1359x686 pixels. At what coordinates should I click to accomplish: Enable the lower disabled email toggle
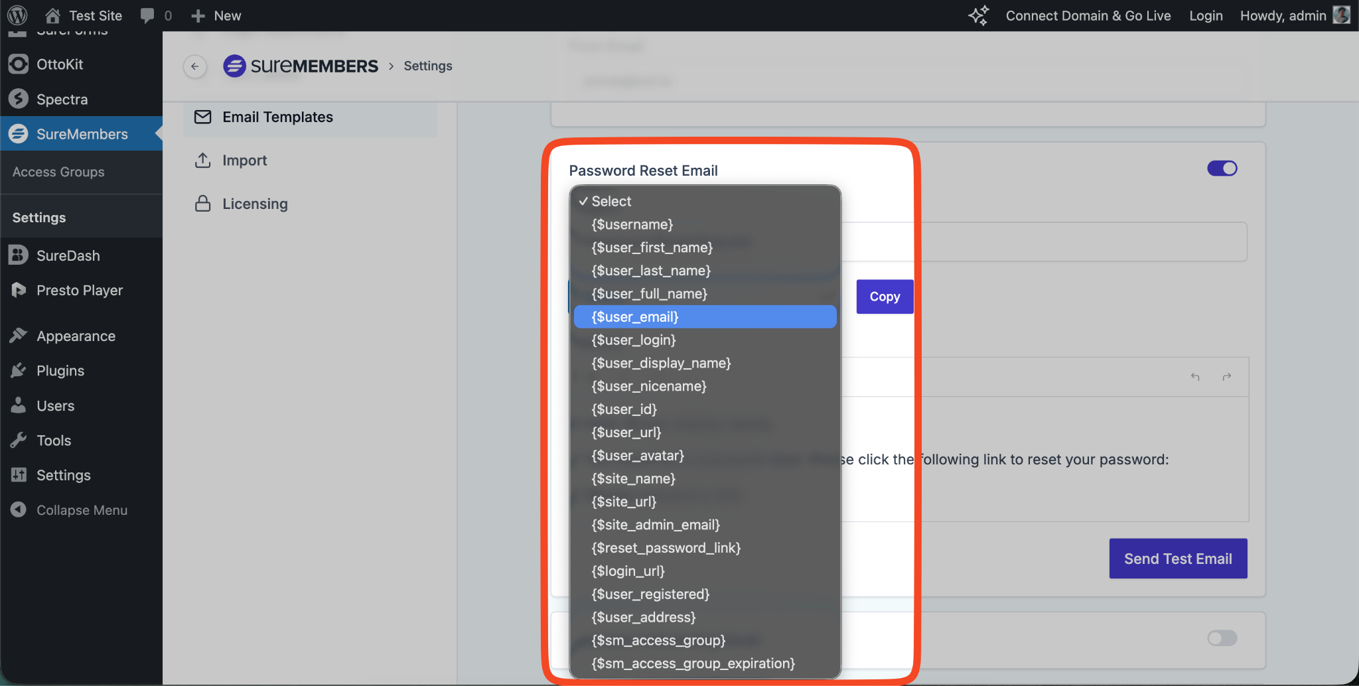tap(1222, 638)
